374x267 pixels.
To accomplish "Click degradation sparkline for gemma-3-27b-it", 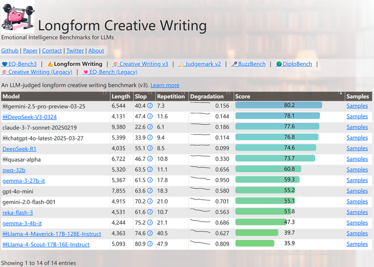I will (x=200, y=178).
